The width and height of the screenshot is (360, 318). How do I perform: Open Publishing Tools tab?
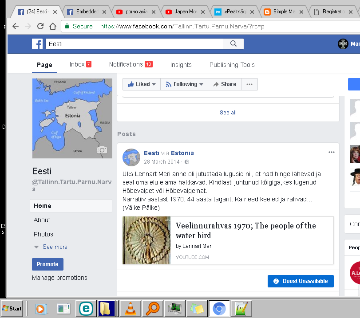(x=232, y=65)
